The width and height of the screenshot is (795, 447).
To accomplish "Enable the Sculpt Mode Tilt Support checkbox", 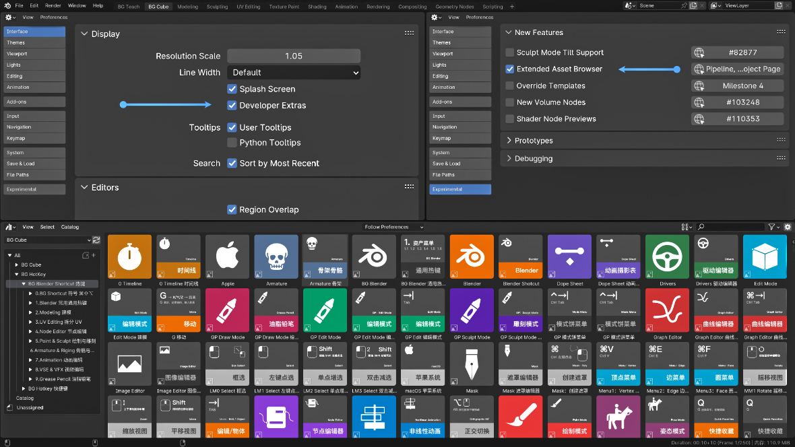I will click(x=510, y=53).
